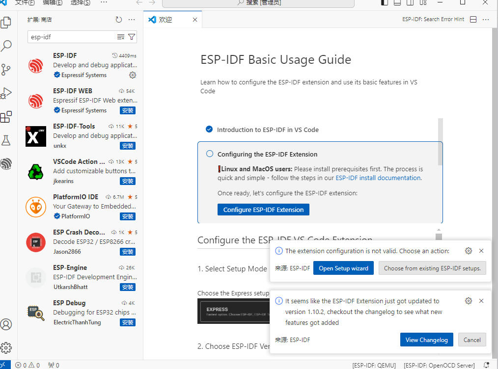Dismiss the extension-updated notification
Screen dimensions: 498x369
click(x=481, y=301)
